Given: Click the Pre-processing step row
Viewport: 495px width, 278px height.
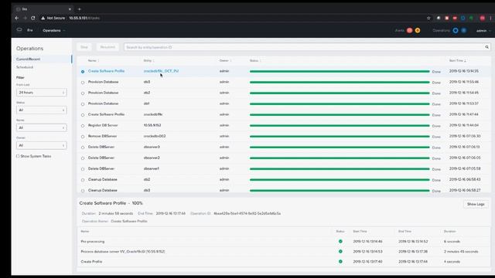Looking at the screenshot, I should [x=284, y=242].
